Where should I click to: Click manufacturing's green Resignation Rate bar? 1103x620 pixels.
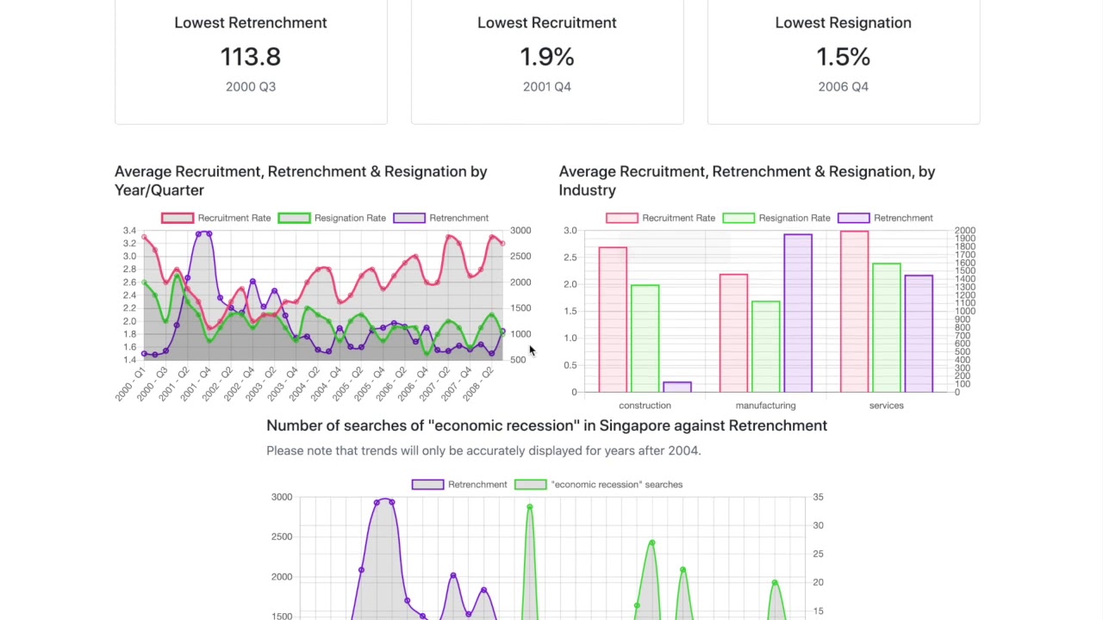coord(766,347)
